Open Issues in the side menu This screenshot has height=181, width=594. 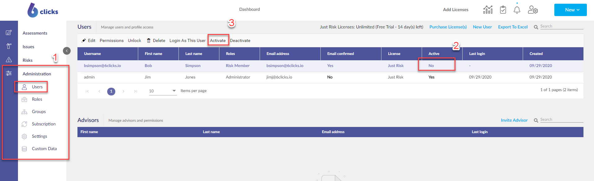29,47
